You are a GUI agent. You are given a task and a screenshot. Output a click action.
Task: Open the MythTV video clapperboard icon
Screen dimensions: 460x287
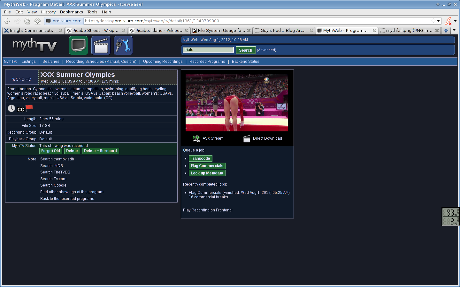[101, 46]
